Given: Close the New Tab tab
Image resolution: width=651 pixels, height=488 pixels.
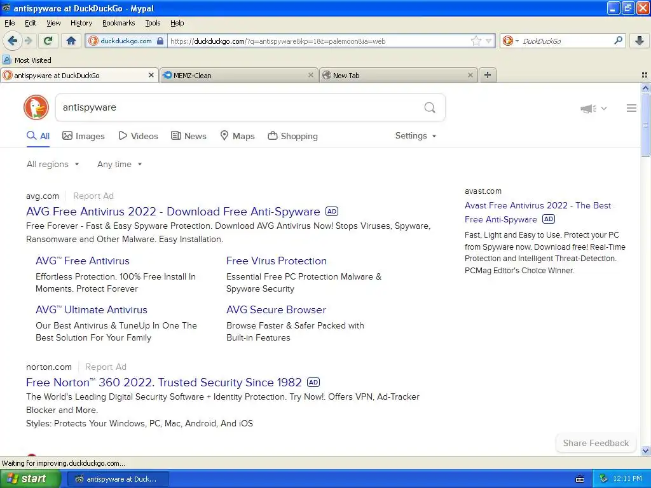Looking at the screenshot, I should [470, 75].
